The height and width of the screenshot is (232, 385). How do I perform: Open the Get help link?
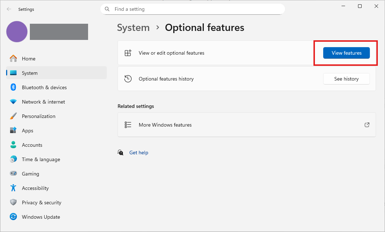click(x=139, y=153)
